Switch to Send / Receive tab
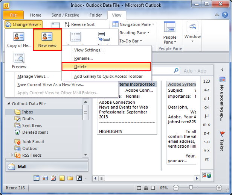This screenshot has width=232, height=195. coord(65,15)
